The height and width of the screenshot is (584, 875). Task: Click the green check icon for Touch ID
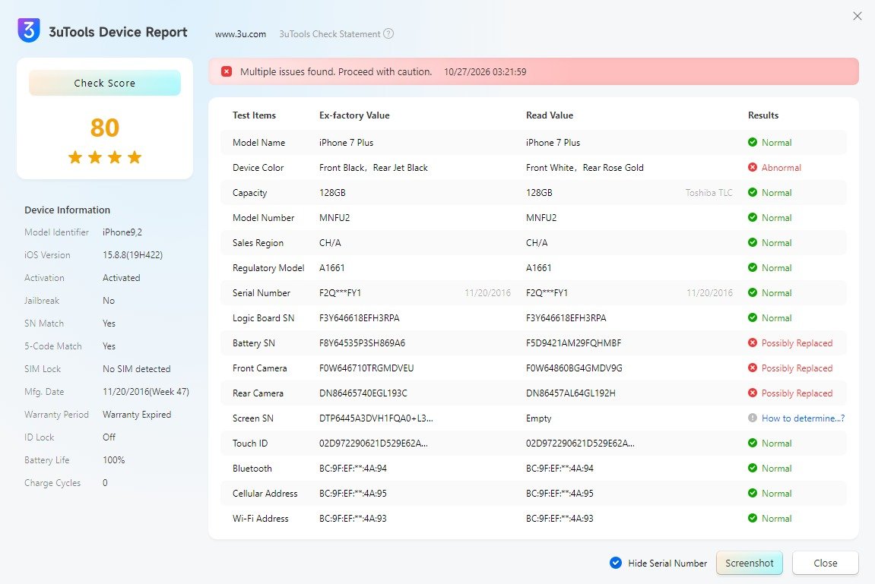tap(753, 443)
